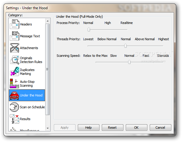Click the Attachments crossed envelope icon
This screenshot has height=142, width=182.
coord(15,48)
